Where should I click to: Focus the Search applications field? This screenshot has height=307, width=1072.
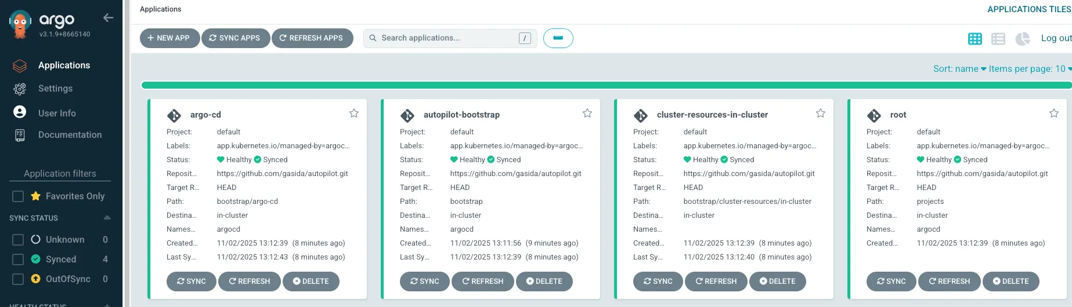pyautogui.click(x=450, y=38)
